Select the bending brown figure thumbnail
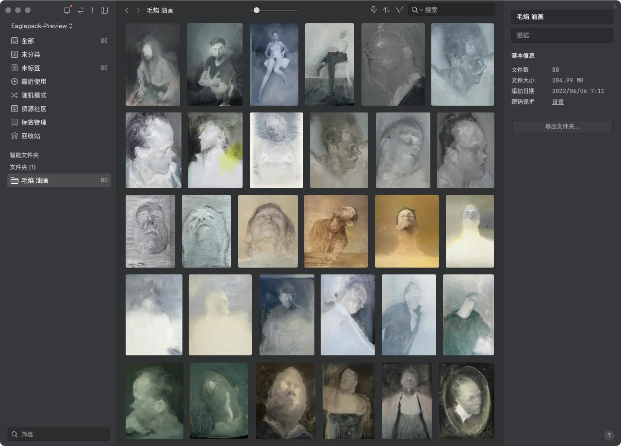The image size is (621, 446). 336,231
